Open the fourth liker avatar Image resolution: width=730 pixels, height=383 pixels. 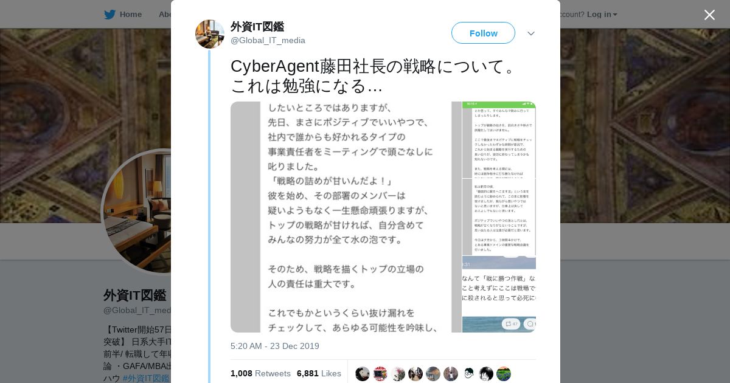[x=415, y=374]
